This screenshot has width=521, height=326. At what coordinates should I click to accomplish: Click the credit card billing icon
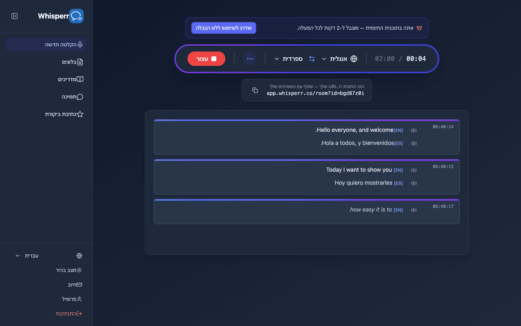(79, 285)
